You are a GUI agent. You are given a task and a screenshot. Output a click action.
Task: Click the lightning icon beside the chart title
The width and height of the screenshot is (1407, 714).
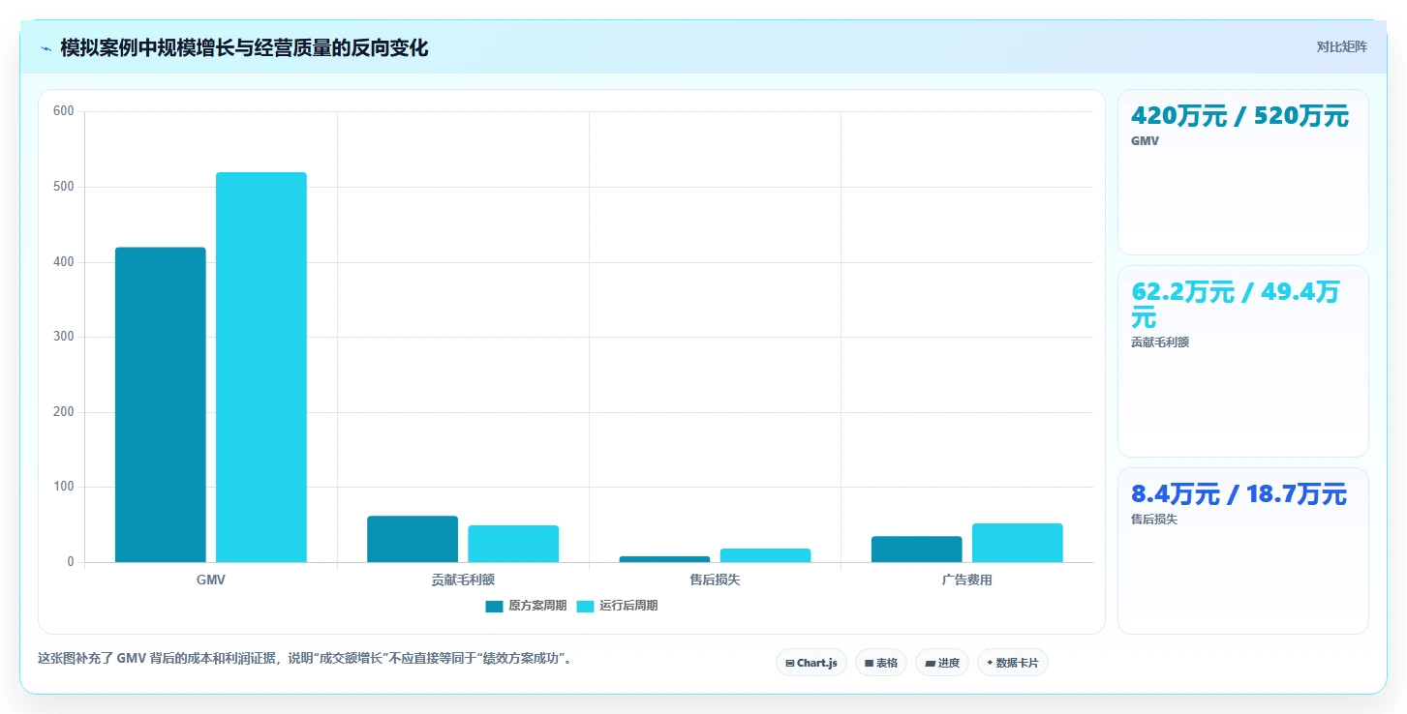[46, 48]
